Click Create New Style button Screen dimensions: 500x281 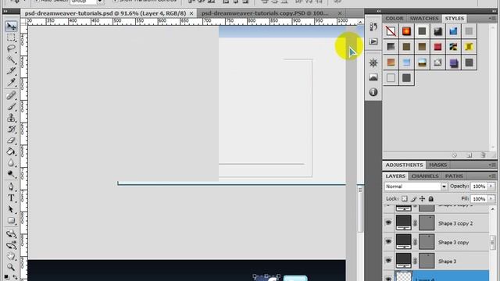tap(469, 155)
